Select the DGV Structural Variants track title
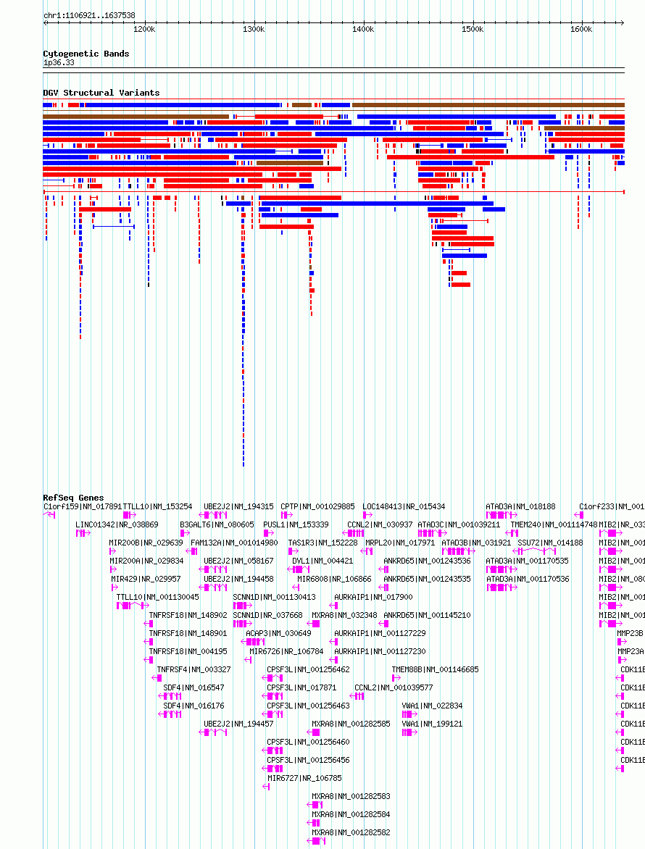 pos(101,93)
